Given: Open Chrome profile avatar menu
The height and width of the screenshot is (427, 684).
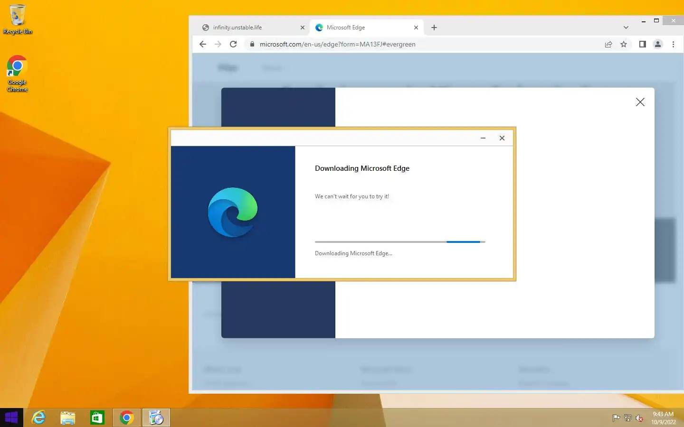Looking at the screenshot, I should 658,44.
